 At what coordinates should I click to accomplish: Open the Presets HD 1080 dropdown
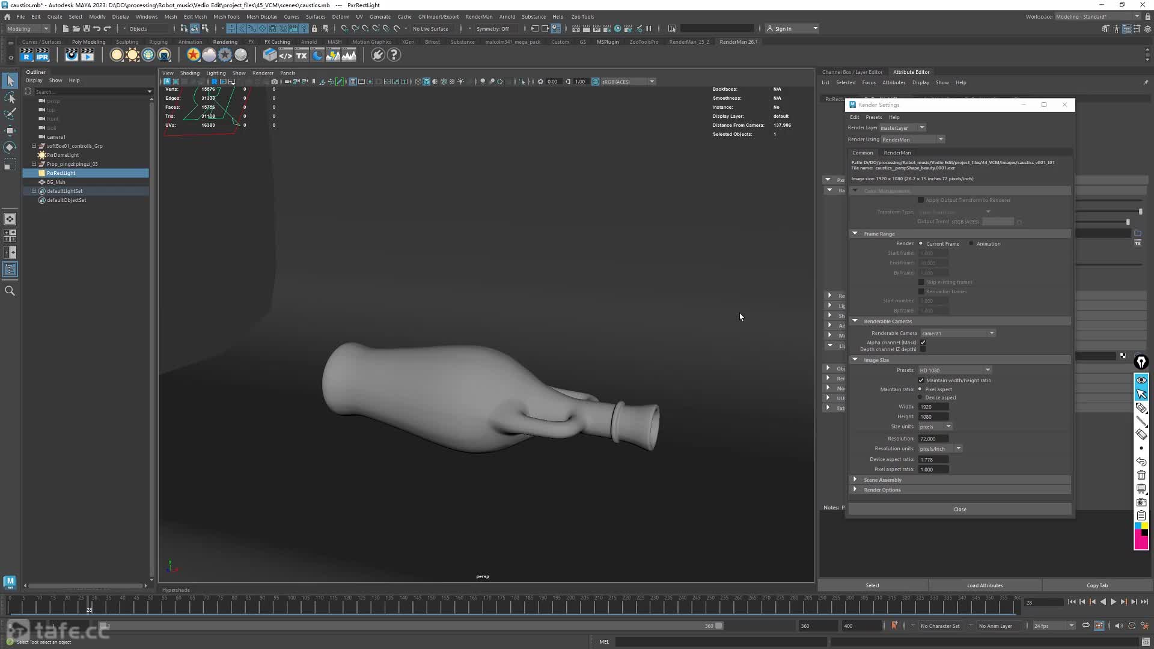(954, 370)
